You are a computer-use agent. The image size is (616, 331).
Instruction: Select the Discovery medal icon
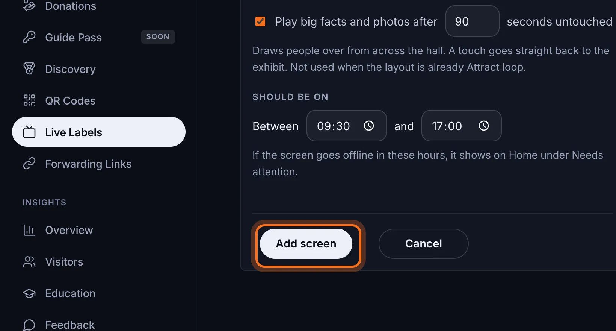tap(29, 69)
